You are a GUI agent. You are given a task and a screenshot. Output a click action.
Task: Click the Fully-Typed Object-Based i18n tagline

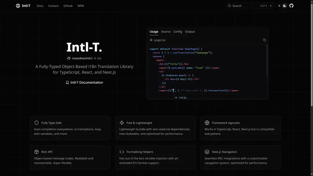[84, 69]
